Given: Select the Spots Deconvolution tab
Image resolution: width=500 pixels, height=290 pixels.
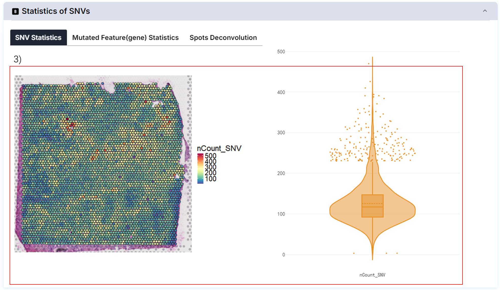Looking at the screenshot, I should 223,37.
